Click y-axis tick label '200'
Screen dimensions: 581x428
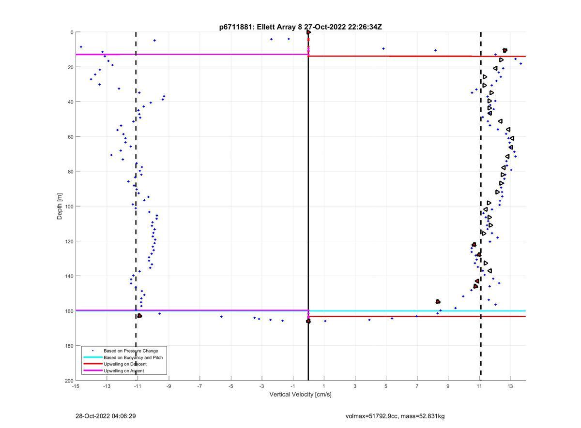point(69,381)
